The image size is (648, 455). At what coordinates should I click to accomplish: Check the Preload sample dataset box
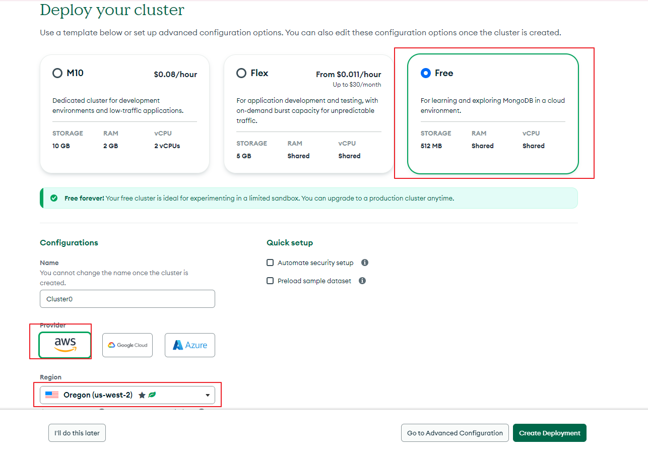click(x=270, y=281)
